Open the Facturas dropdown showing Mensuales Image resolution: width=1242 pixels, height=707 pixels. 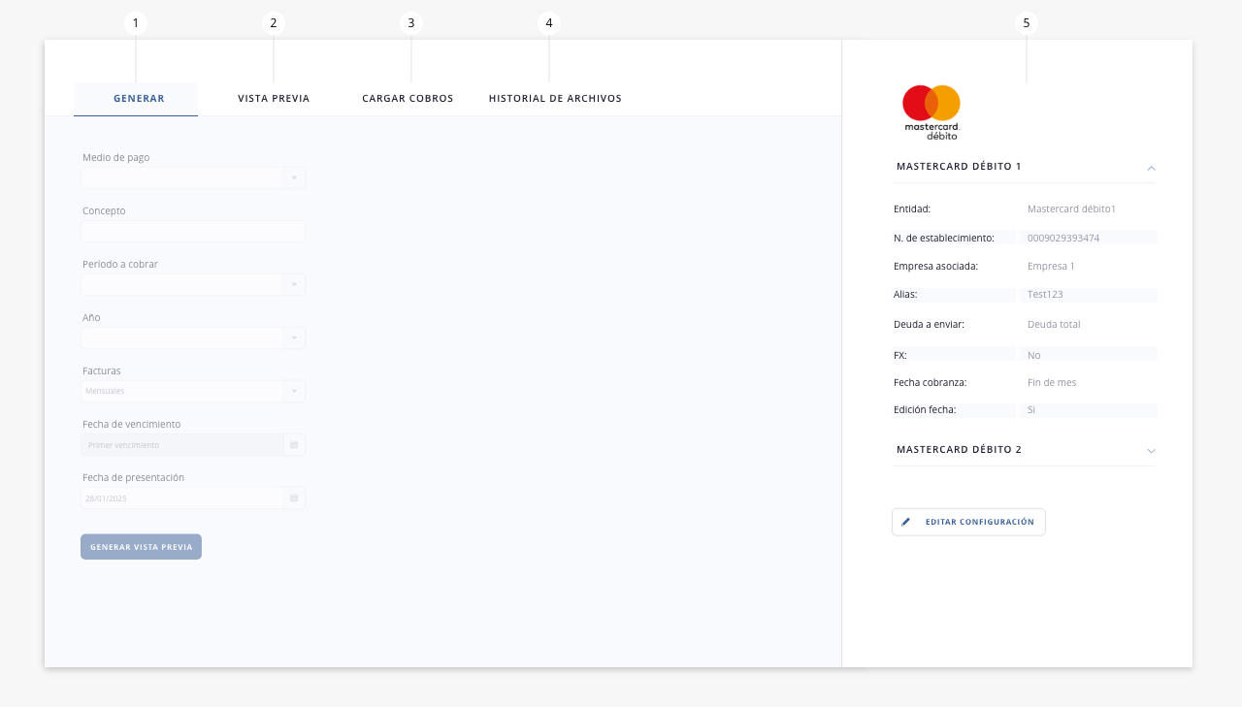[193, 391]
